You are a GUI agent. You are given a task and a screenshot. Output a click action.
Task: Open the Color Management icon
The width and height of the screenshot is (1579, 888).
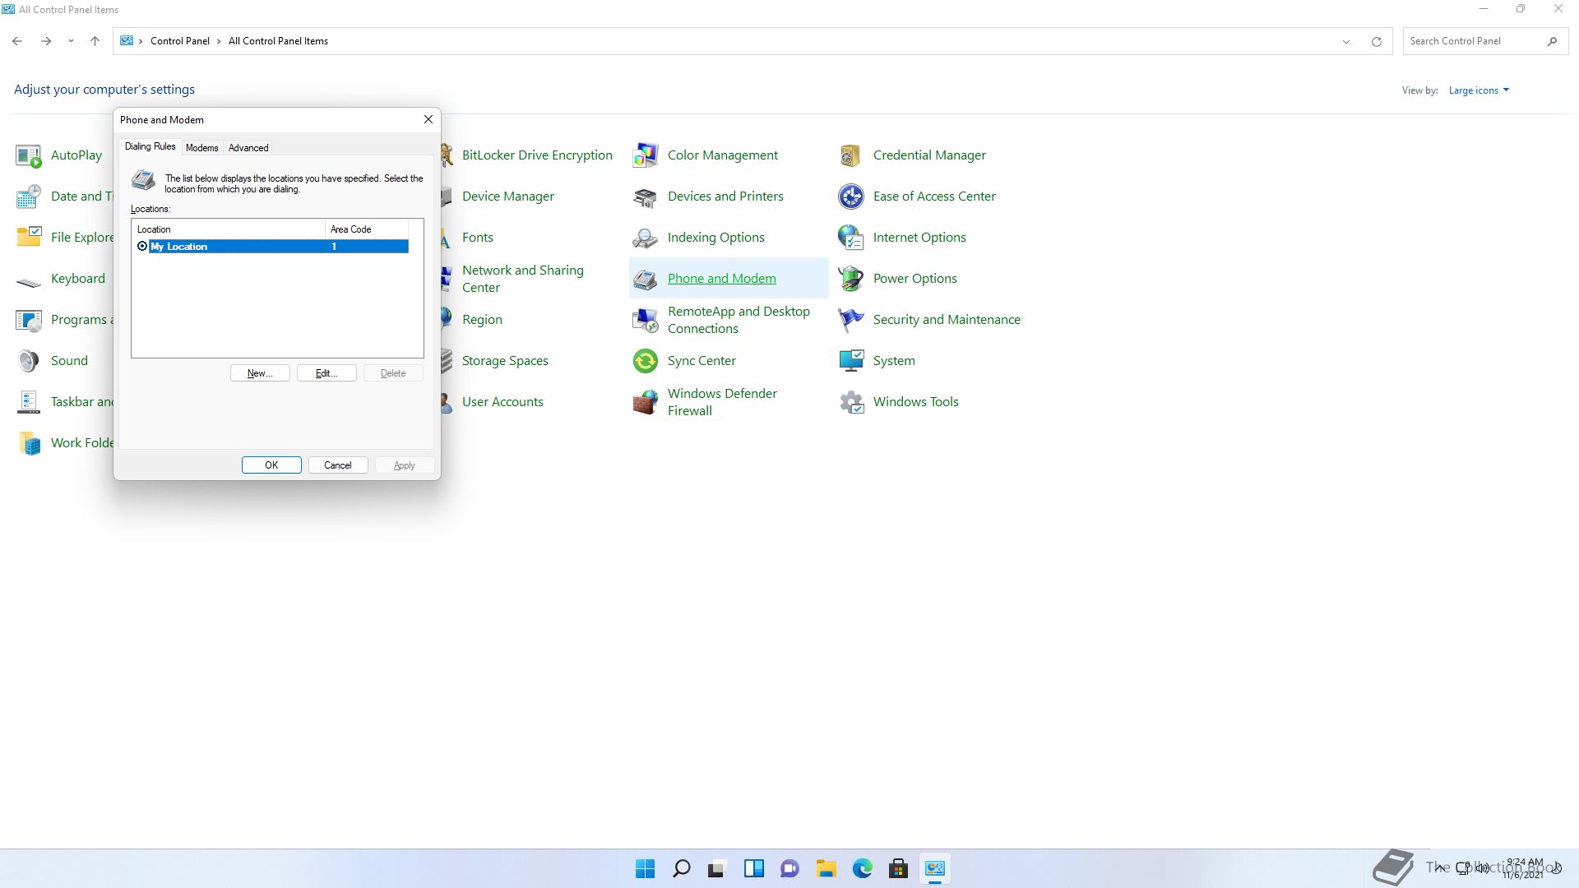coord(646,155)
